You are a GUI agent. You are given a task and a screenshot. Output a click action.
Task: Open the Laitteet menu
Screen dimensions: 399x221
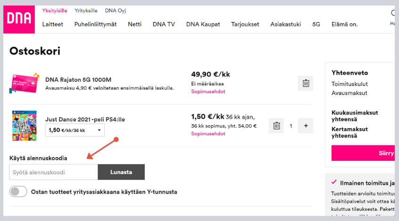[52, 24]
